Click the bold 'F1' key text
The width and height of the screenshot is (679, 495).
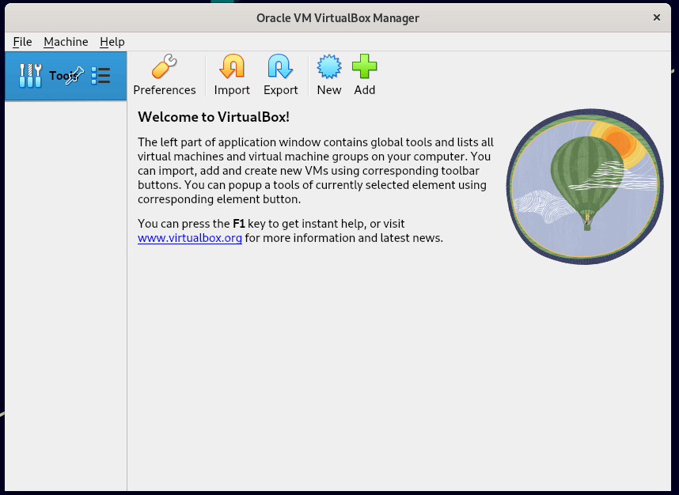tap(239, 224)
